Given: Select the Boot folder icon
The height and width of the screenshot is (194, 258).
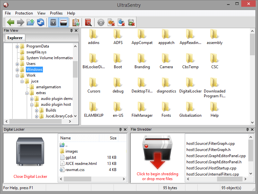Looking at the screenshot, I should click(x=118, y=61).
